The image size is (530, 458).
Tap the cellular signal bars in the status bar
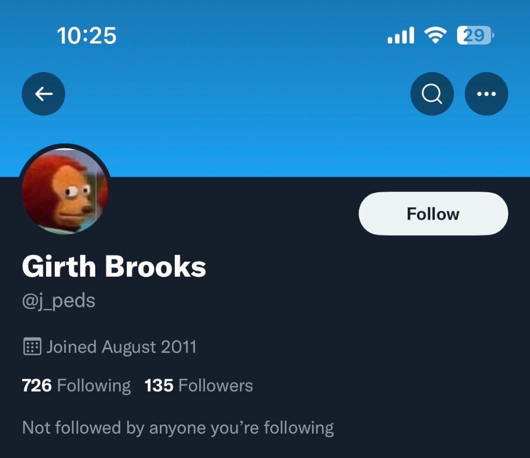point(401,35)
